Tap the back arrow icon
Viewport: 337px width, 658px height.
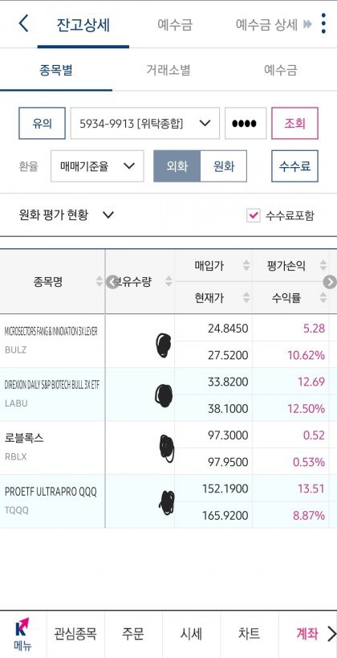coord(24,23)
